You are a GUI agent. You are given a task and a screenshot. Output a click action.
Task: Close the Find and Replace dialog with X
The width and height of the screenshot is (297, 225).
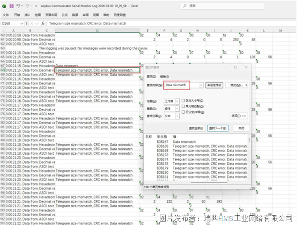tap(246, 67)
